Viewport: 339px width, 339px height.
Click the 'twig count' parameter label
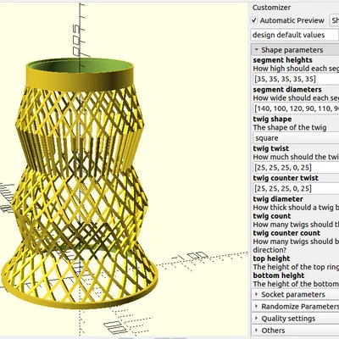[272, 216]
